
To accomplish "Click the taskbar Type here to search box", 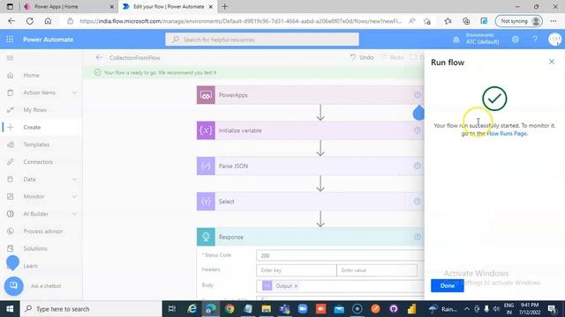I will [91, 309].
